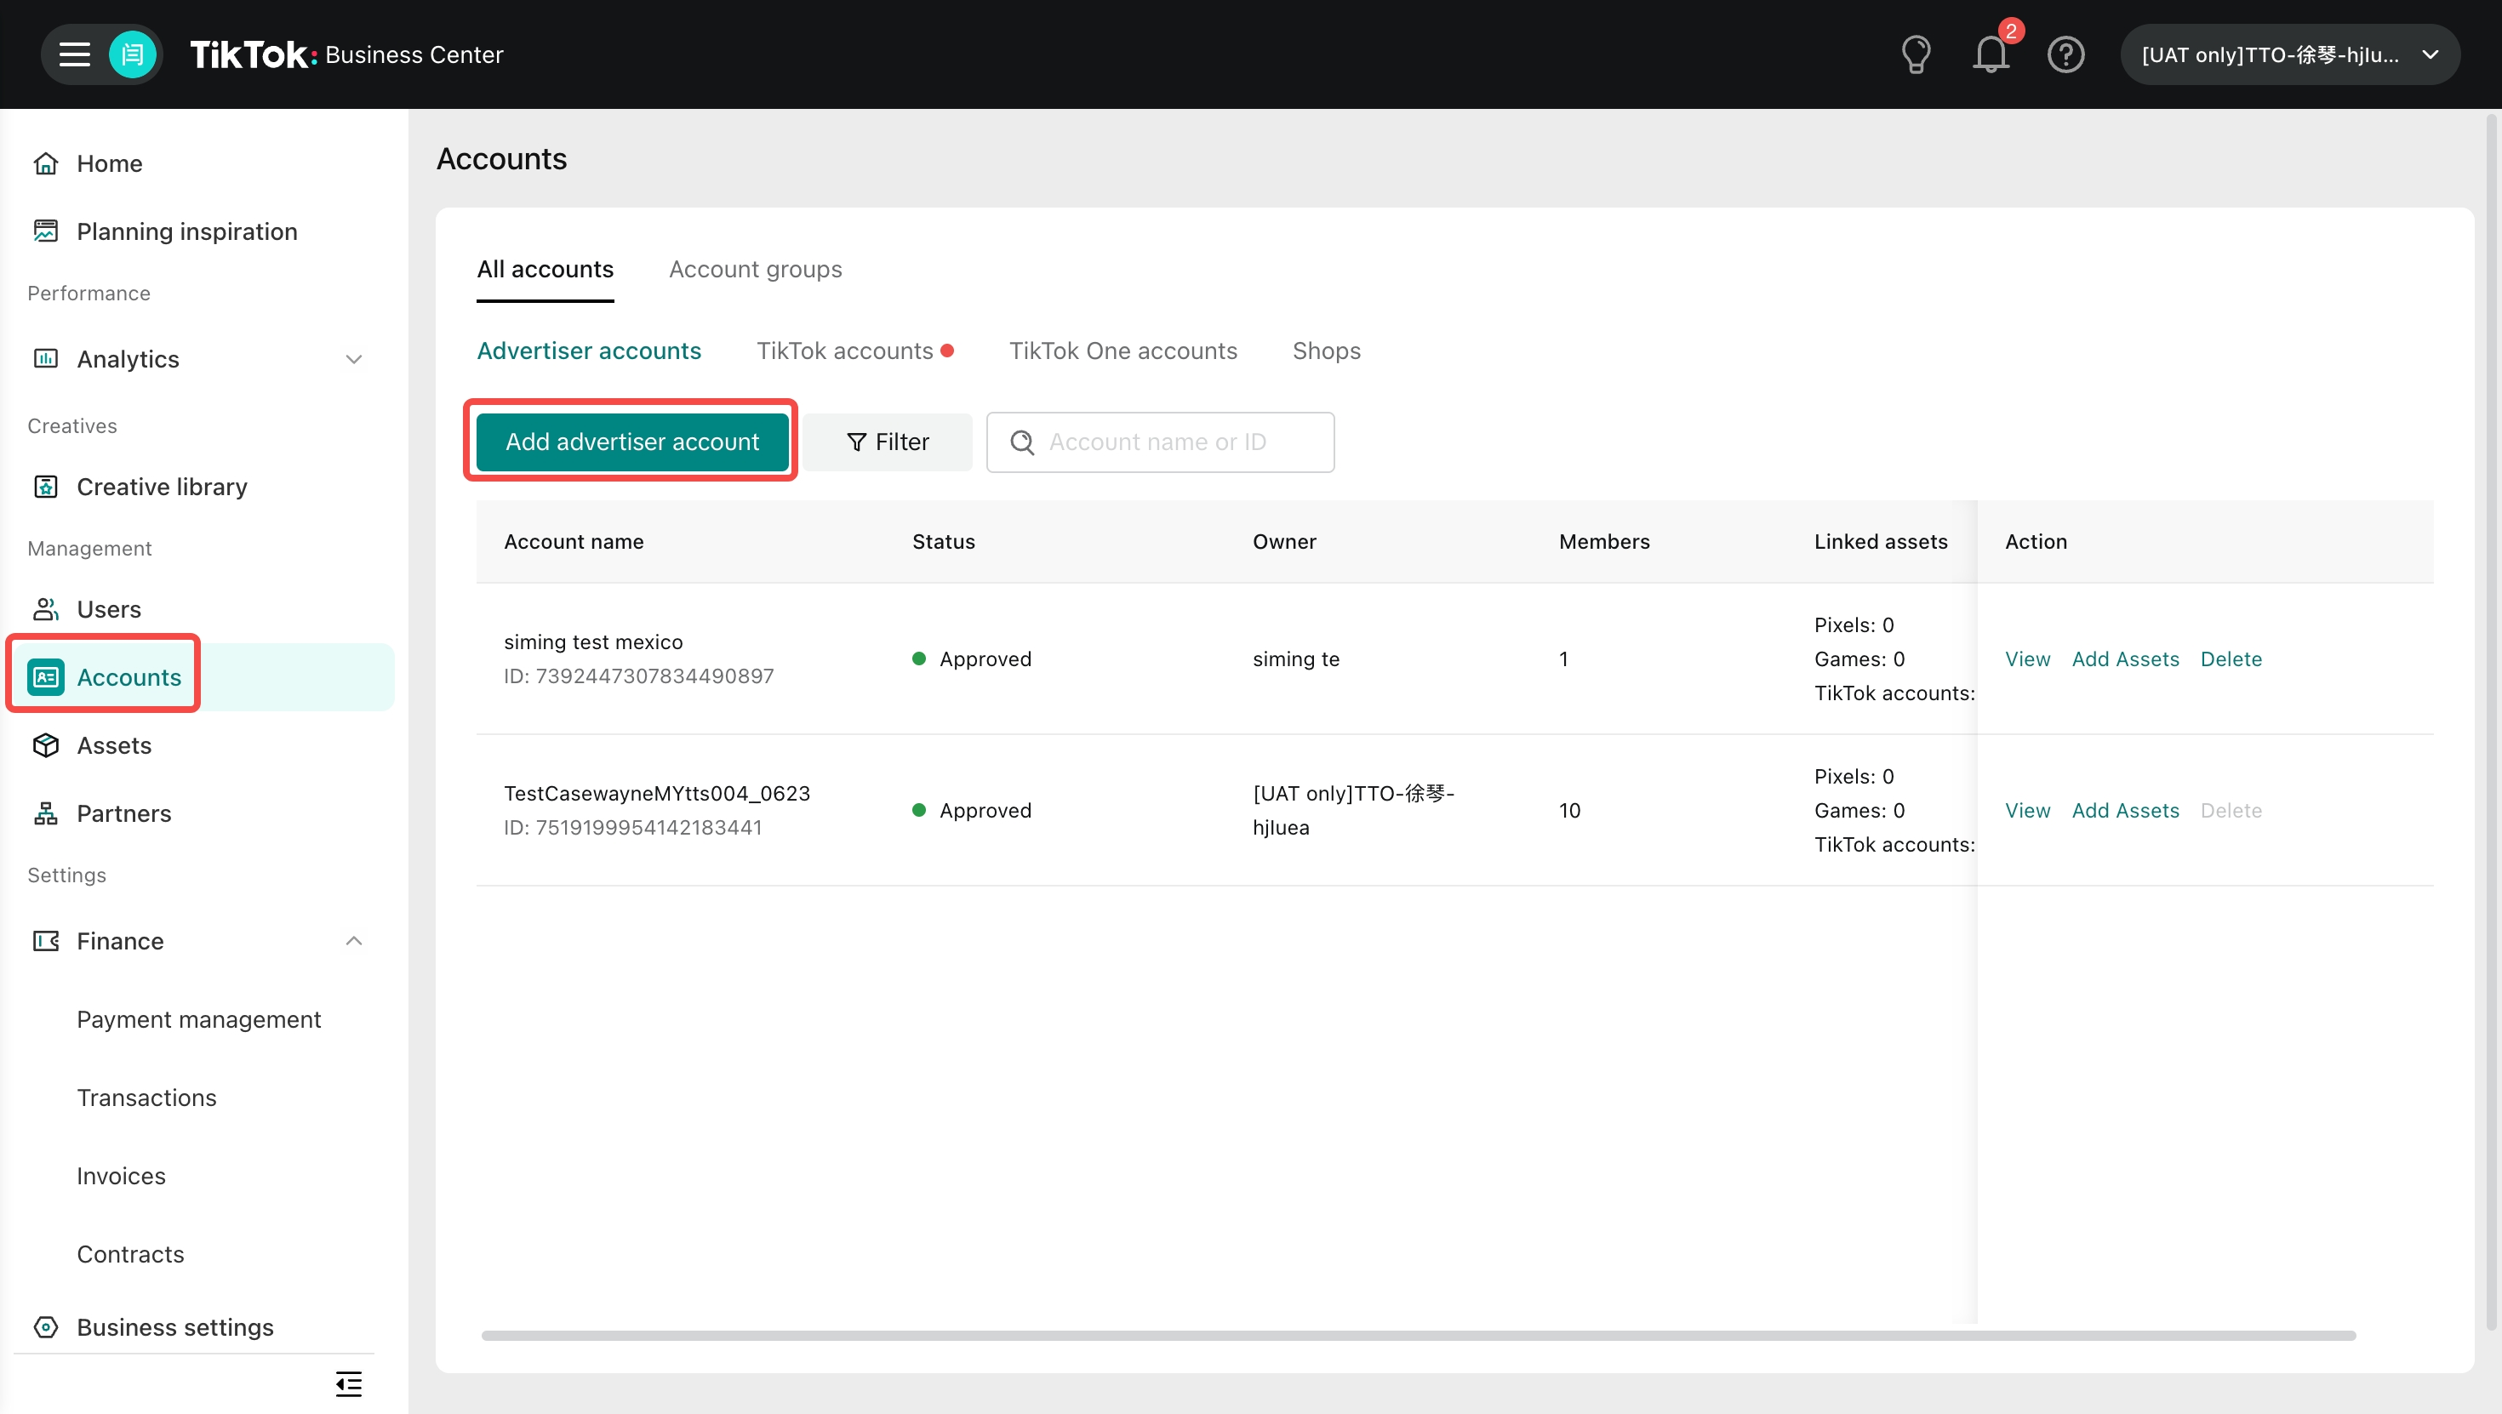Open the Filter button
Screen dimensions: 2502x1414
point(887,442)
